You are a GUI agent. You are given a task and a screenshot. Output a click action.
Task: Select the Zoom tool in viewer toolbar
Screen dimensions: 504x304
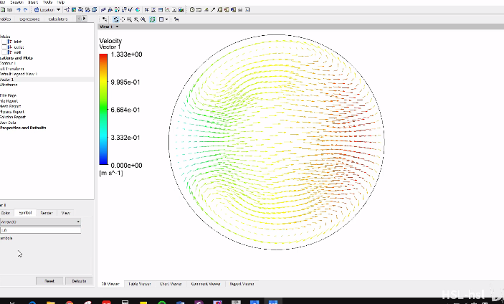click(129, 19)
